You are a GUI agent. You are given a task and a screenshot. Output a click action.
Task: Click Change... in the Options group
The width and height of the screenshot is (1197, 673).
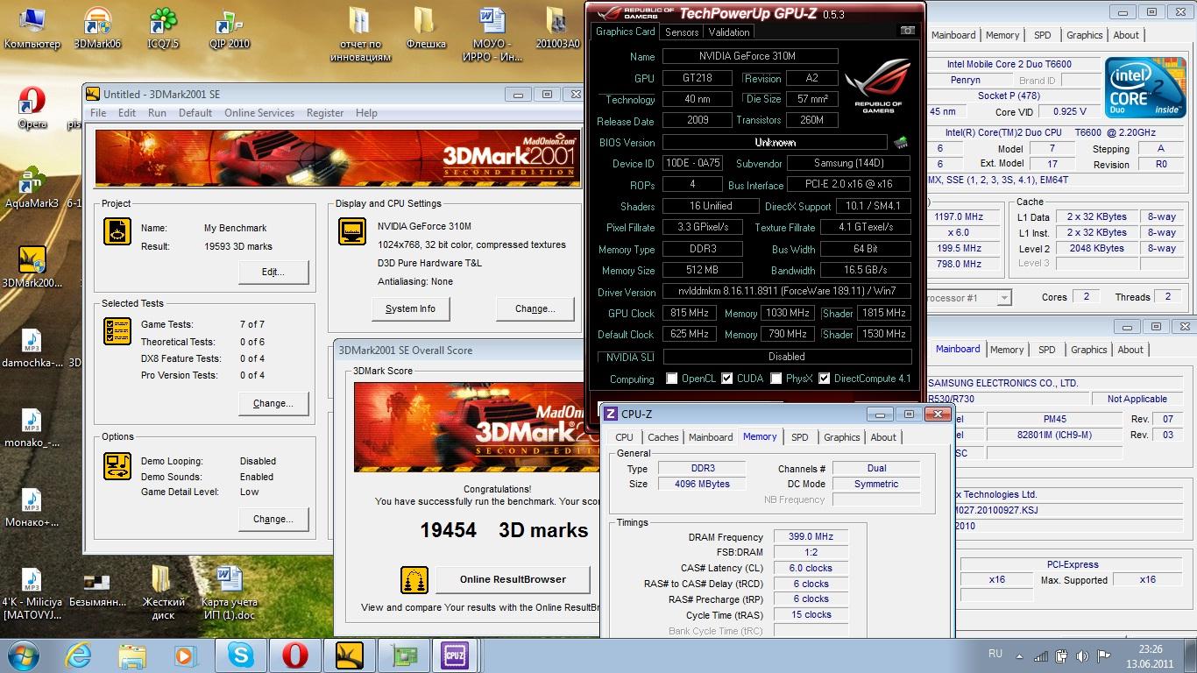pyautogui.click(x=273, y=519)
